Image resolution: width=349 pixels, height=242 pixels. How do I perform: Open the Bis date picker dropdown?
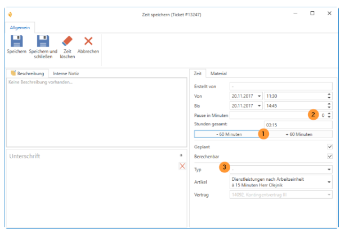click(259, 106)
